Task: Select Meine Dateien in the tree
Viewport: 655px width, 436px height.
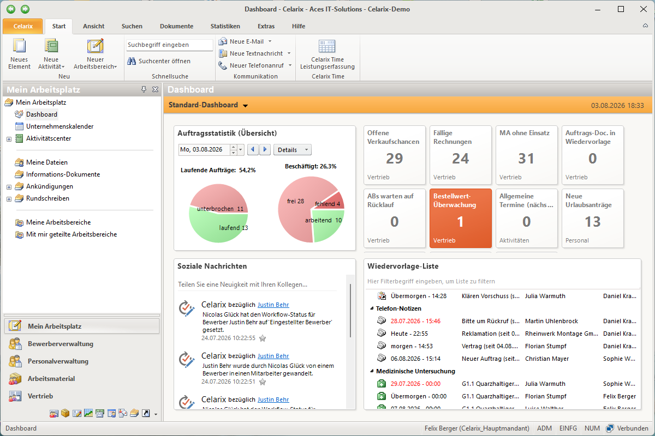Action: [x=47, y=162]
